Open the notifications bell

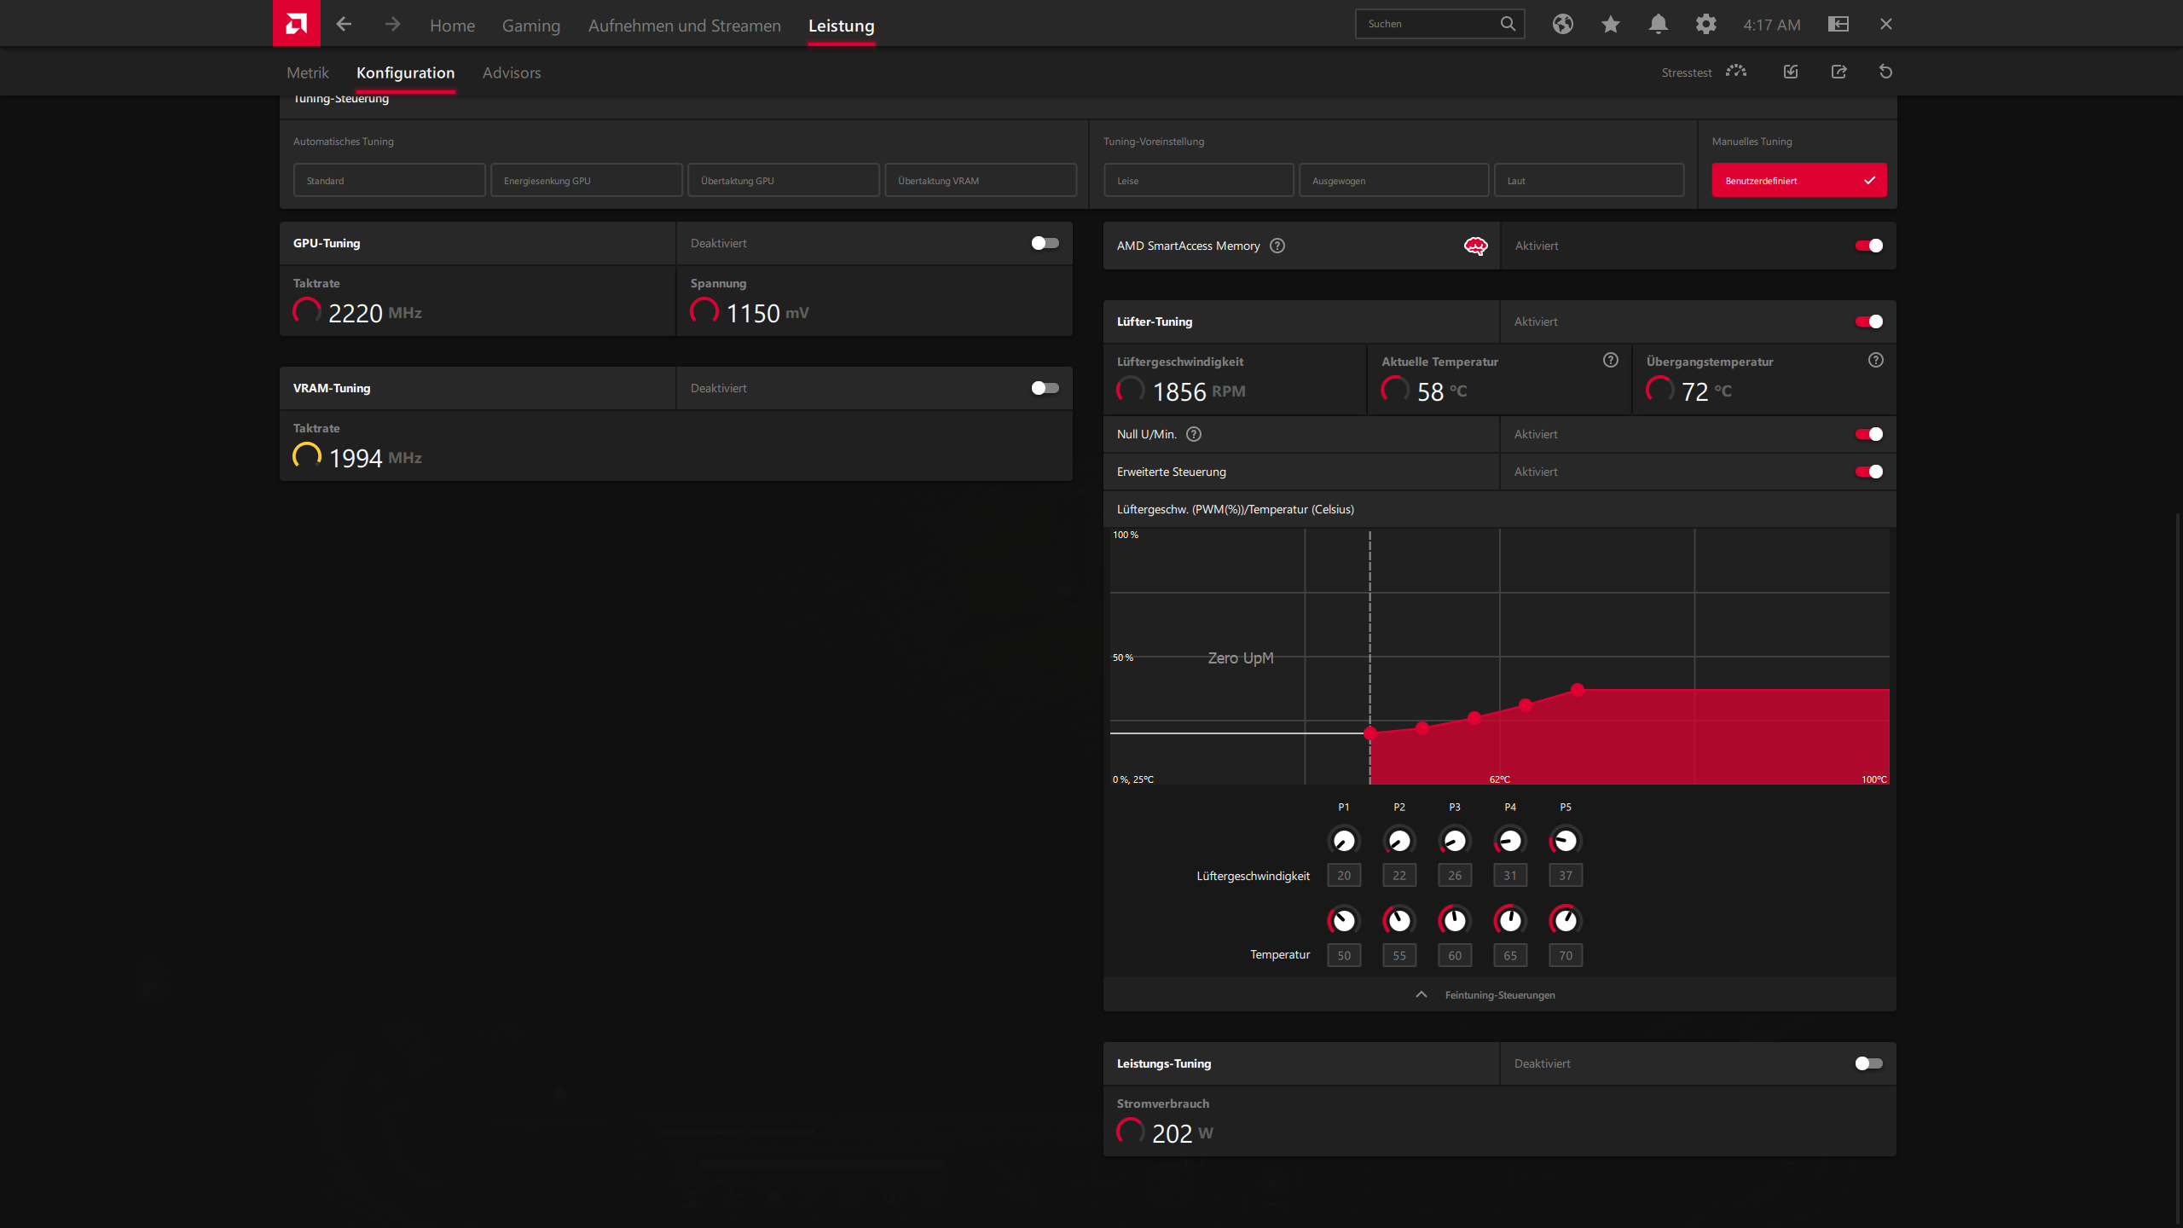(x=1658, y=24)
